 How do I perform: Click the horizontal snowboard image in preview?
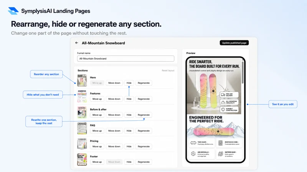coord(214,131)
